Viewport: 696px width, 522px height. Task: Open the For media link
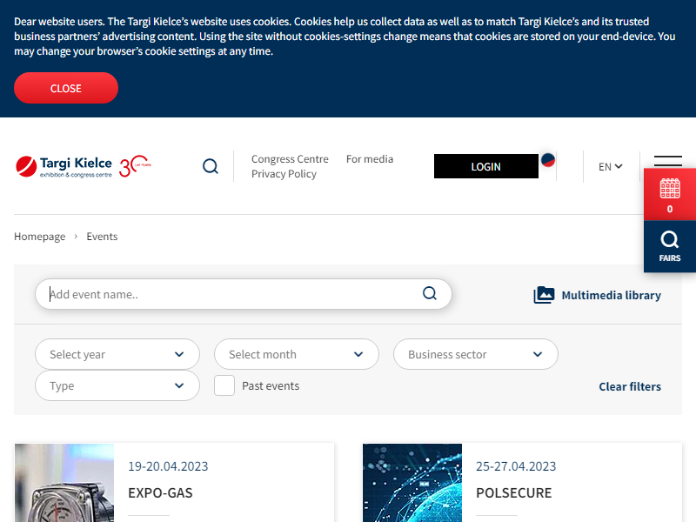tap(370, 159)
